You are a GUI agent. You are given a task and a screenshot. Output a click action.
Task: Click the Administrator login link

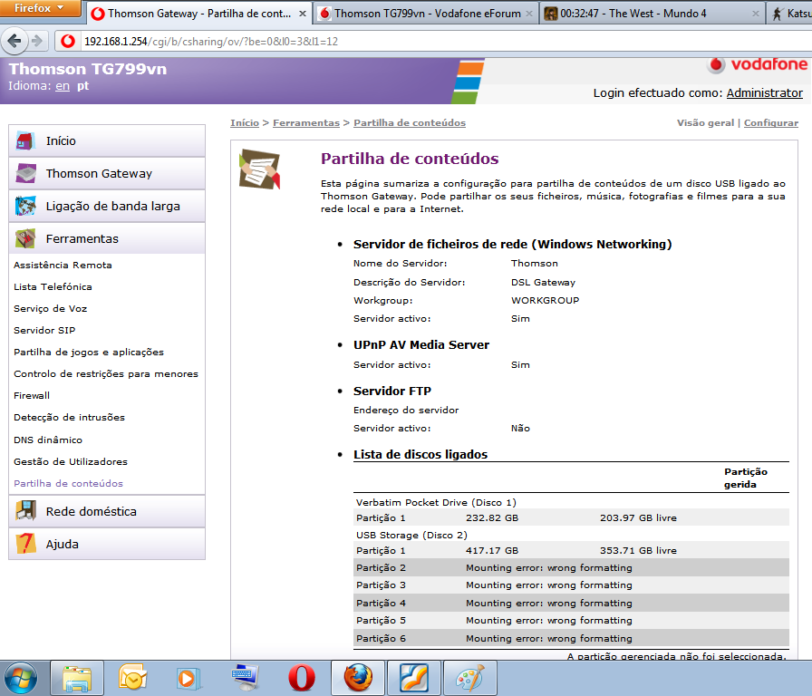click(x=764, y=92)
